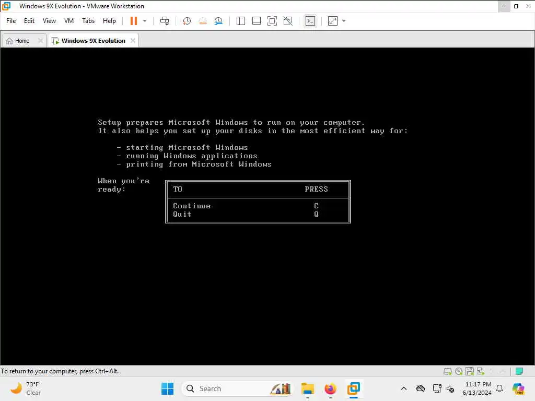
Task: Click the Continue option in setup box
Action: (191, 206)
